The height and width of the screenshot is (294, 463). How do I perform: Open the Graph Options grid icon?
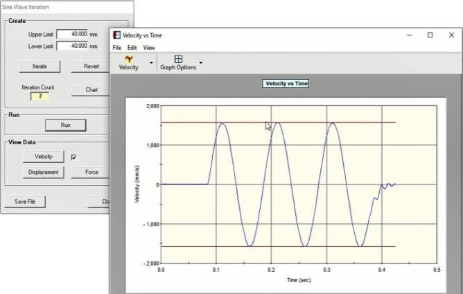178,59
